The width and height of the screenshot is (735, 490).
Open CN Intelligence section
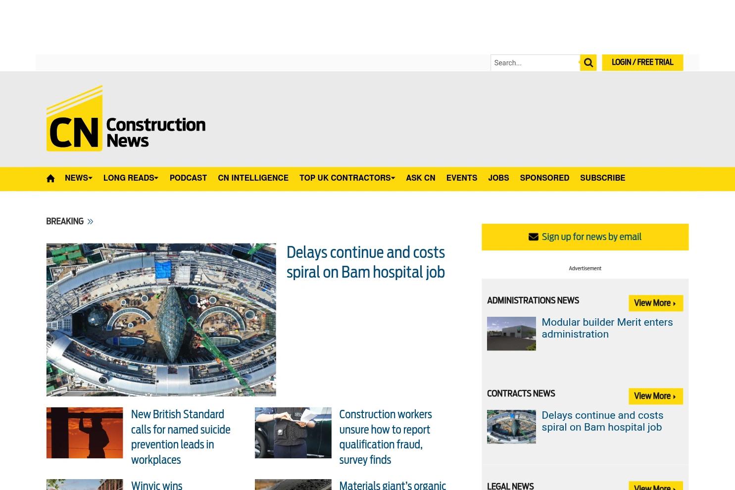pos(253,178)
